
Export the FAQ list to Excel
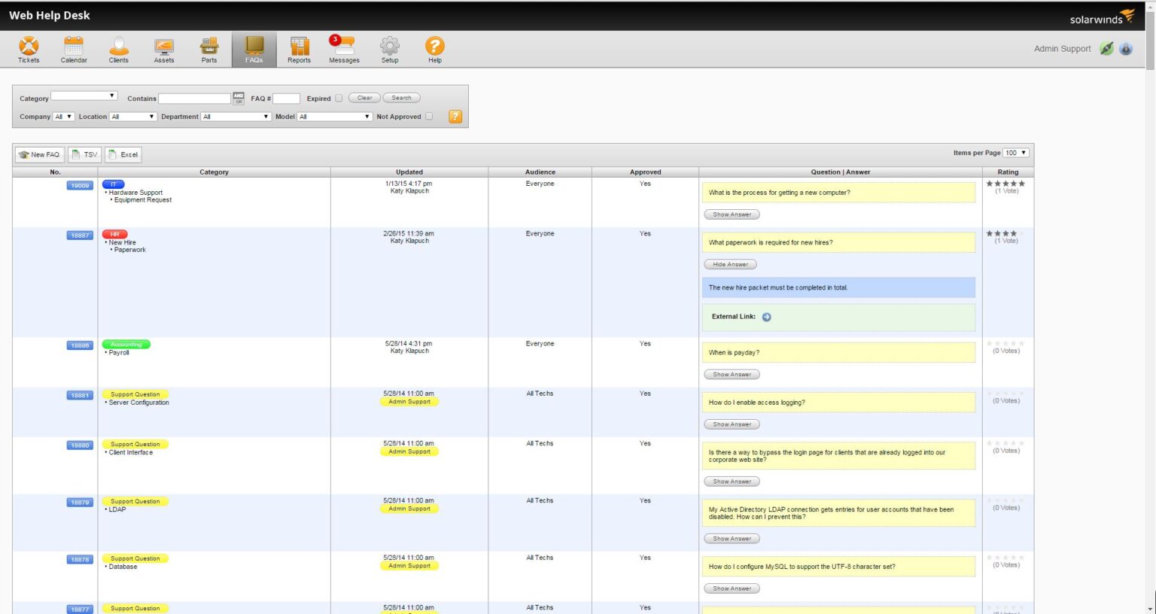pyautogui.click(x=123, y=154)
